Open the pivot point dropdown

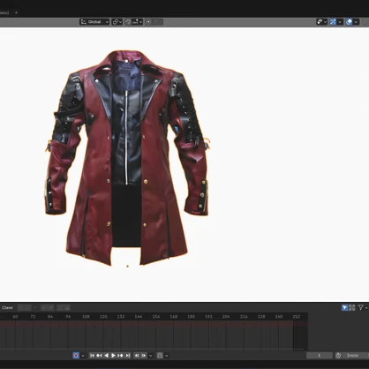click(117, 22)
